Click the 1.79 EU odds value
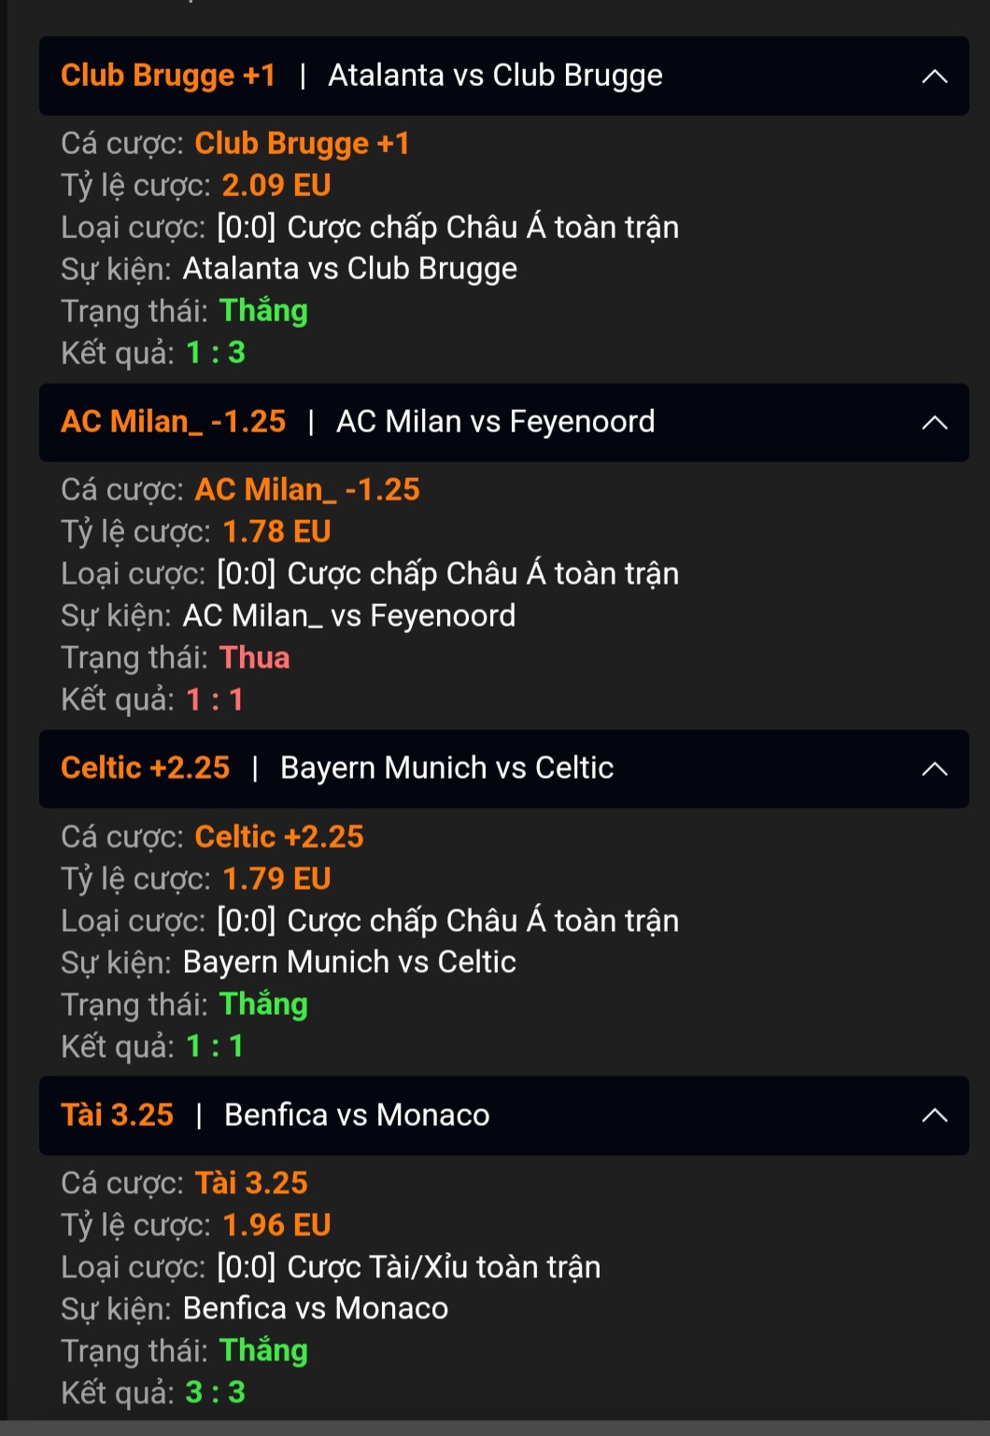Image resolution: width=990 pixels, height=1436 pixels. (x=276, y=879)
